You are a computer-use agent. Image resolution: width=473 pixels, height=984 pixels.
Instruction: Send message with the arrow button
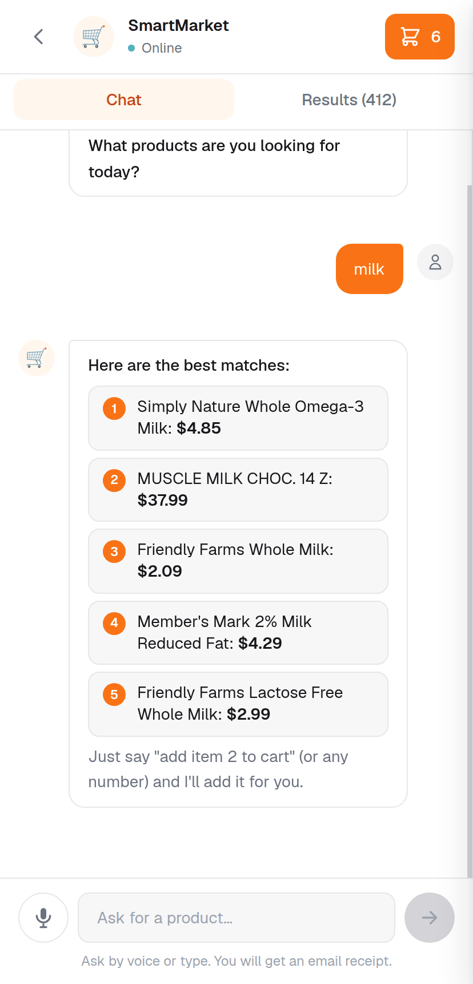point(430,918)
